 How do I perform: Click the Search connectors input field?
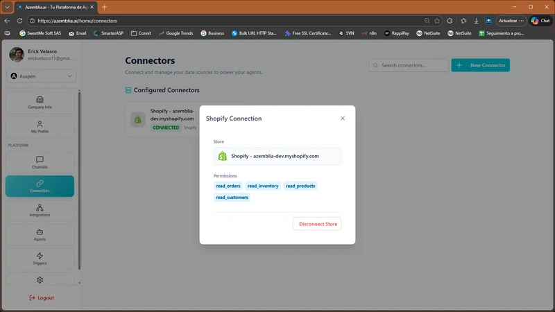tap(409, 65)
